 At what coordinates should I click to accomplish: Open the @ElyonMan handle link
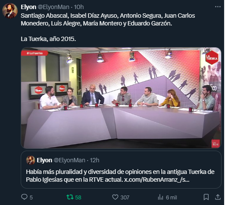53,7
